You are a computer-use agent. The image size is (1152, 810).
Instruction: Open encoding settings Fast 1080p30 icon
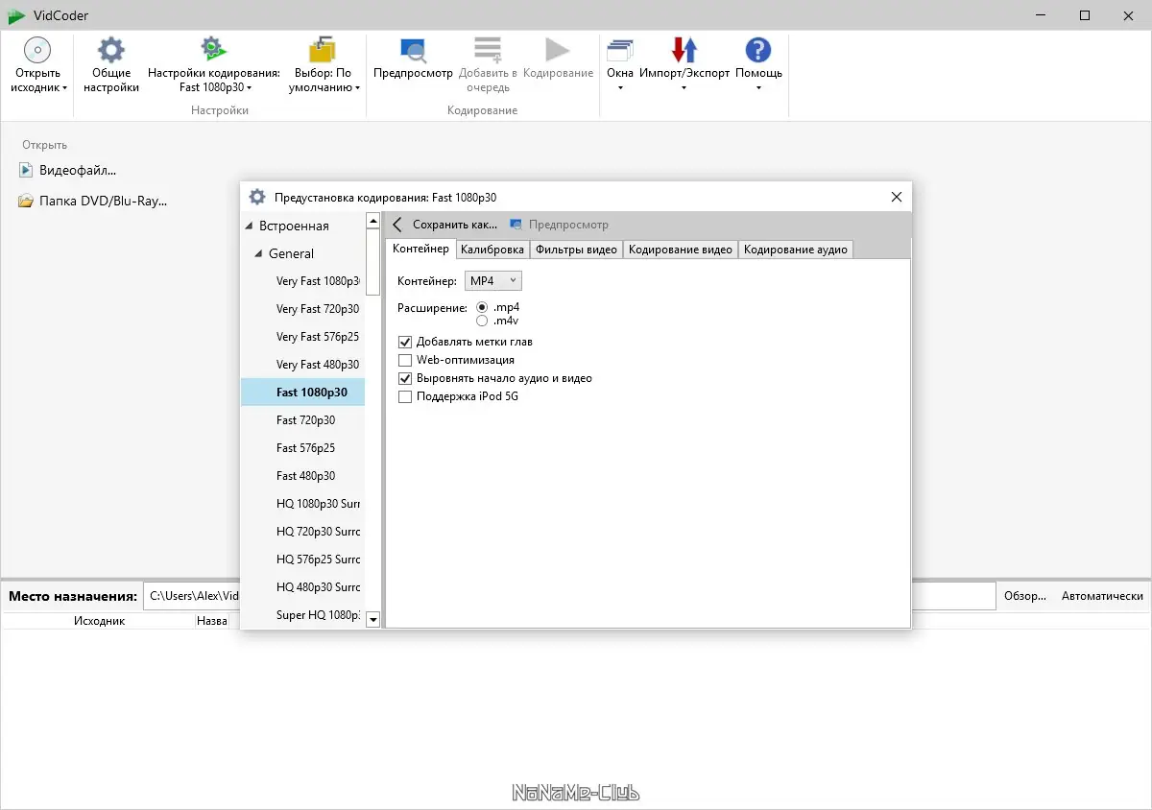pos(213,50)
